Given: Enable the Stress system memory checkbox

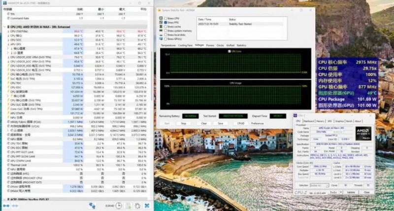Looking at the screenshot, I should pyautogui.click(x=165, y=31).
